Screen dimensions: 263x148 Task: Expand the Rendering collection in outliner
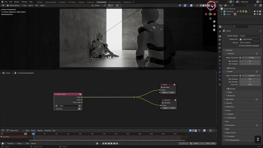pyautogui.click(x=222, y=12)
